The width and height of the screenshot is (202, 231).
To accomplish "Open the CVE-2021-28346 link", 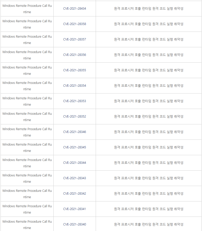I will (x=74, y=132).
